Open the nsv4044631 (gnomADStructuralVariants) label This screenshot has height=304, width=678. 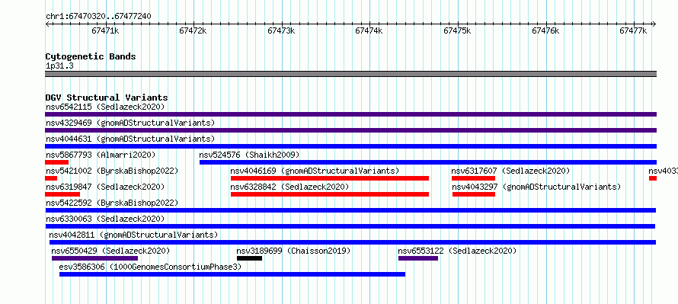(x=130, y=139)
